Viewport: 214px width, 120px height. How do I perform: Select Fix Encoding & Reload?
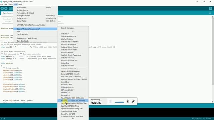pyautogui.click(x=35, y=13)
